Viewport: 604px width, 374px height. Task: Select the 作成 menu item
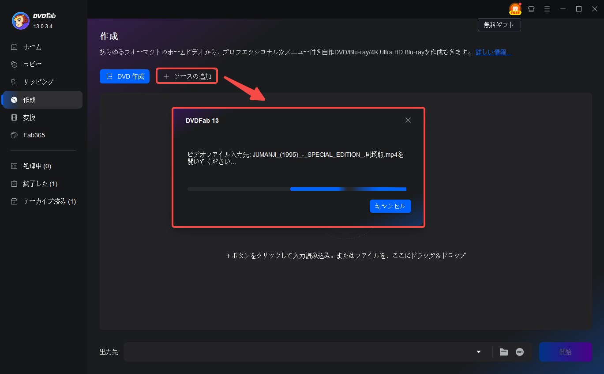coord(42,100)
